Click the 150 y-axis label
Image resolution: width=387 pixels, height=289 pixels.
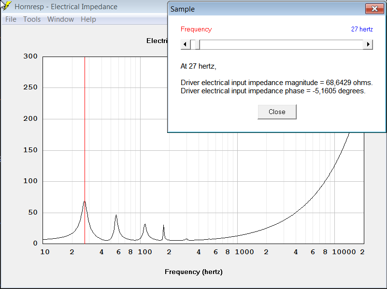coord(30,150)
